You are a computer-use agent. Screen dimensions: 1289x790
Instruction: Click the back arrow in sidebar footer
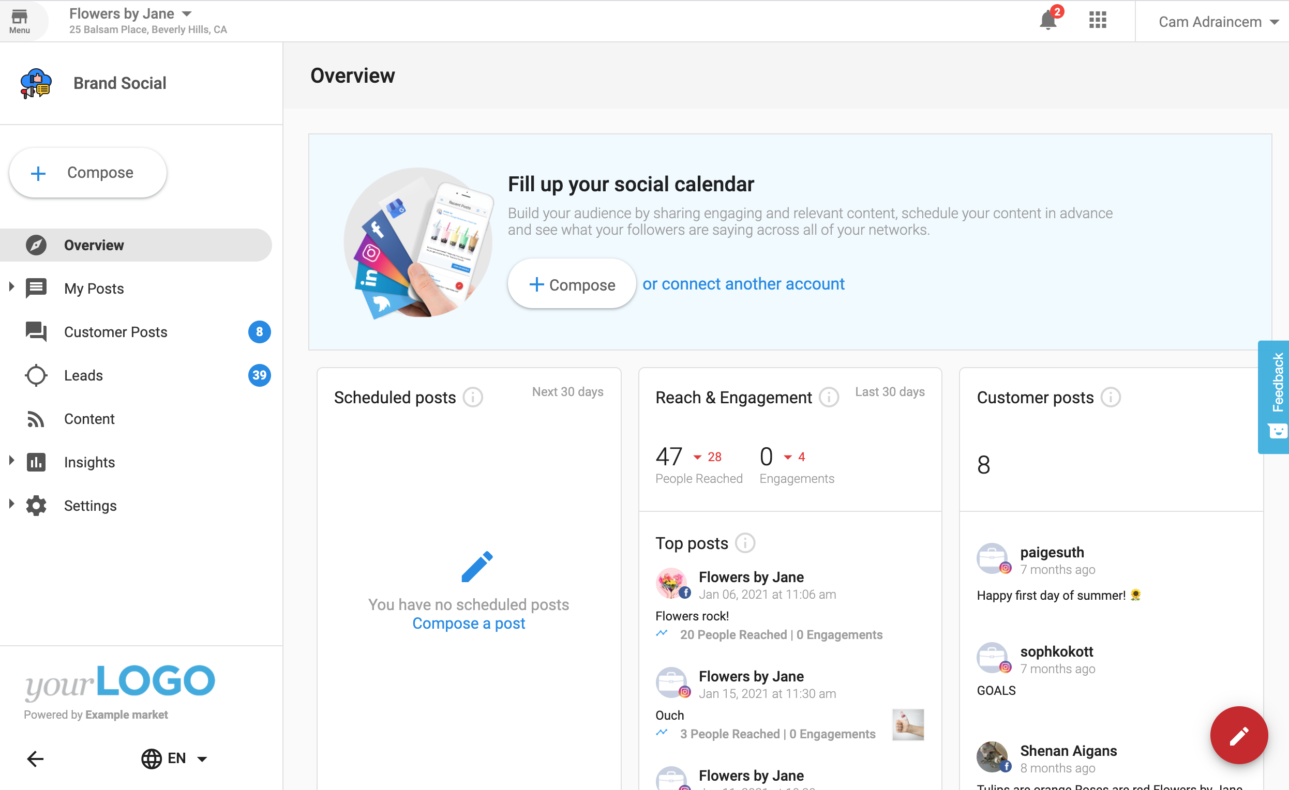(36, 758)
